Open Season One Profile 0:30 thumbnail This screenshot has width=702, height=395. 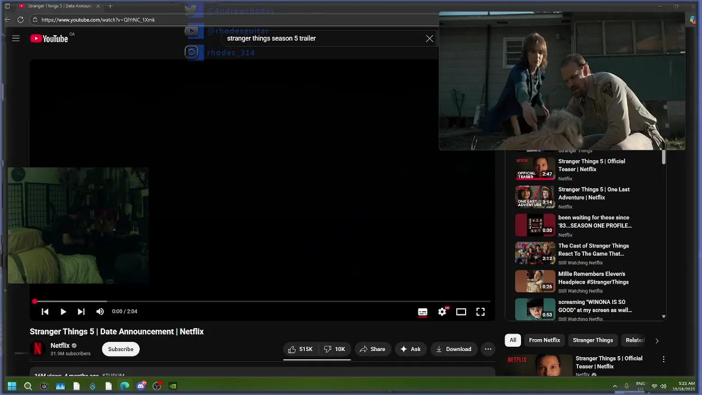[x=535, y=225]
